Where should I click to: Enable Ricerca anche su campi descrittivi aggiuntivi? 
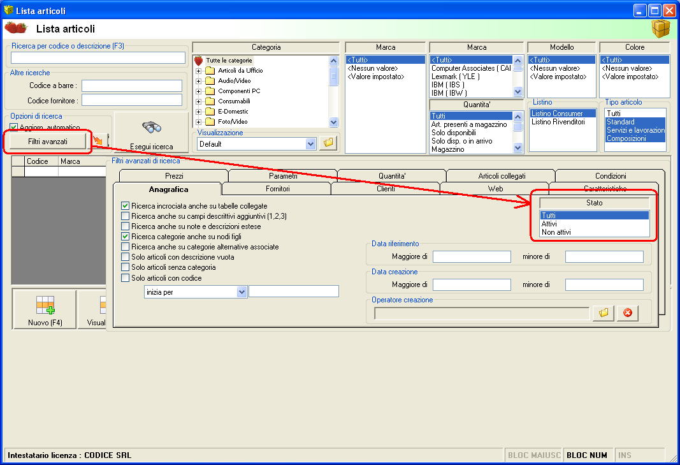(x=126, y=216)
